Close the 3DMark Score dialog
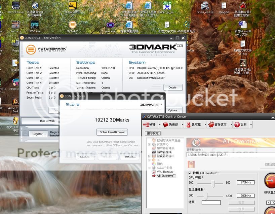Viewport: 275px width, 214px height. coord(162,96)
